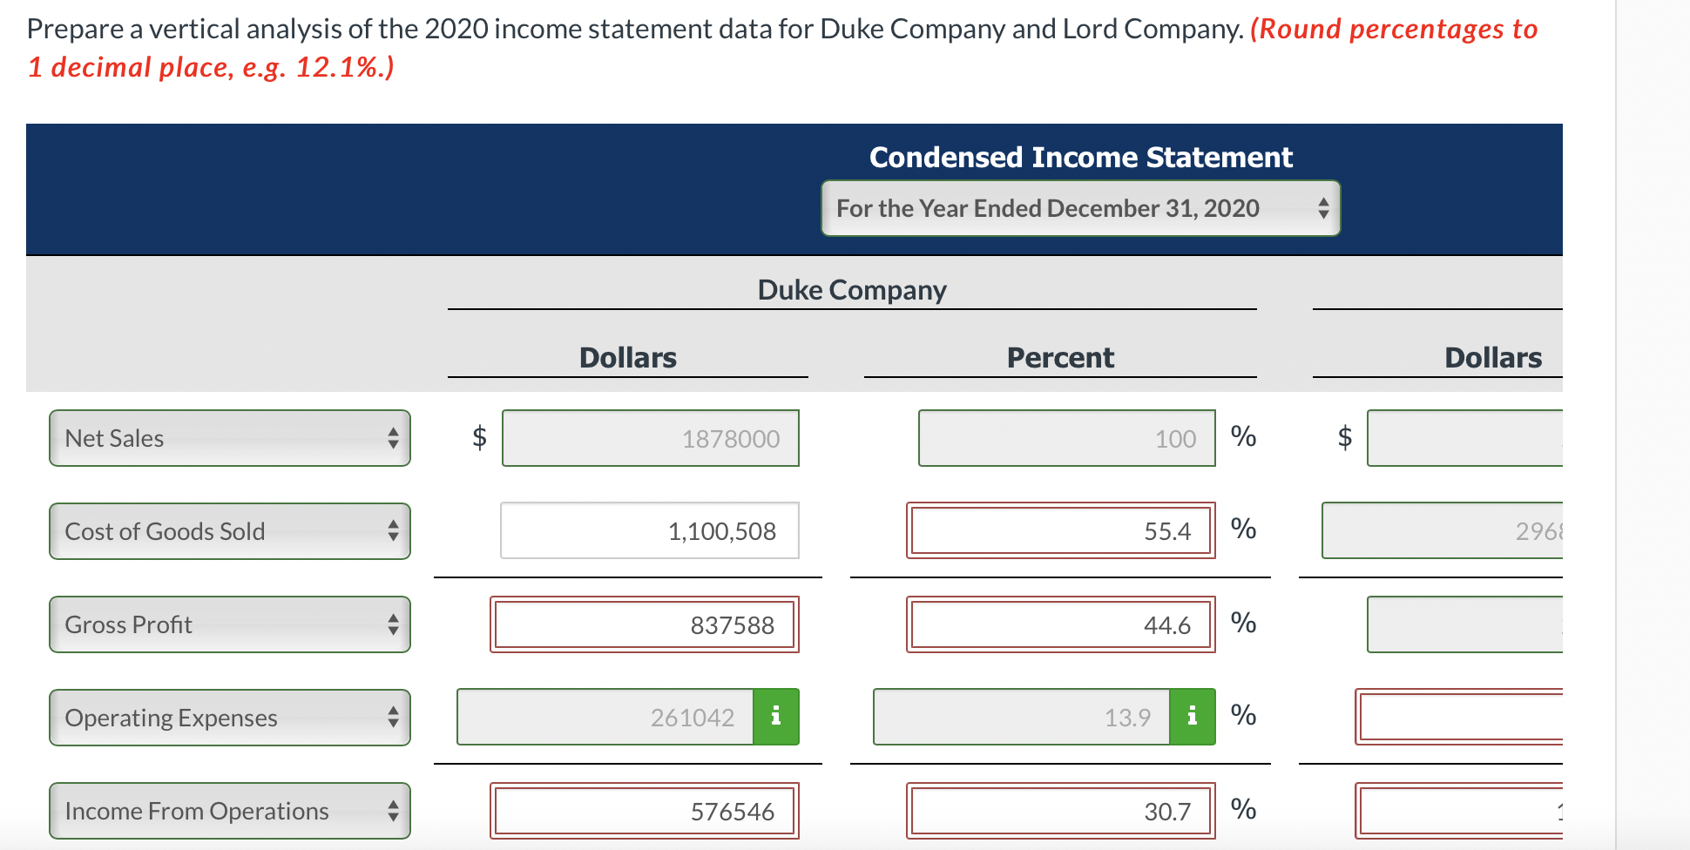Open the Gross Profit row label dropdown
This screenshot has height=850, width=1690.
(x=229, y=624)
